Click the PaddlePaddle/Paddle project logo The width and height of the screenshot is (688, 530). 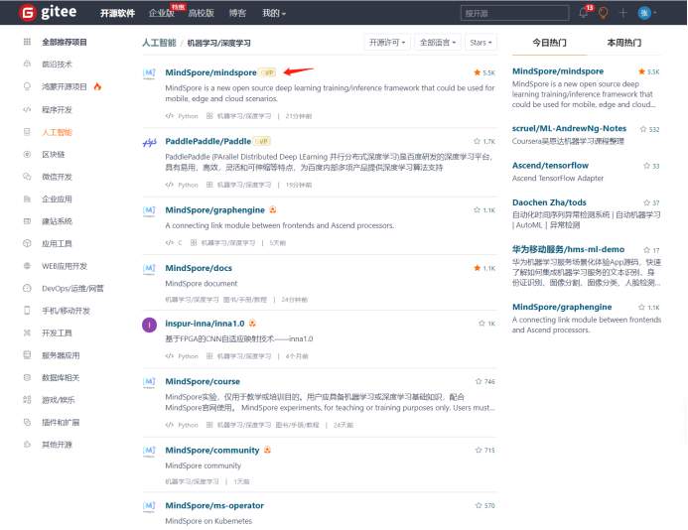pyautogui.click(x=149, y=143)
